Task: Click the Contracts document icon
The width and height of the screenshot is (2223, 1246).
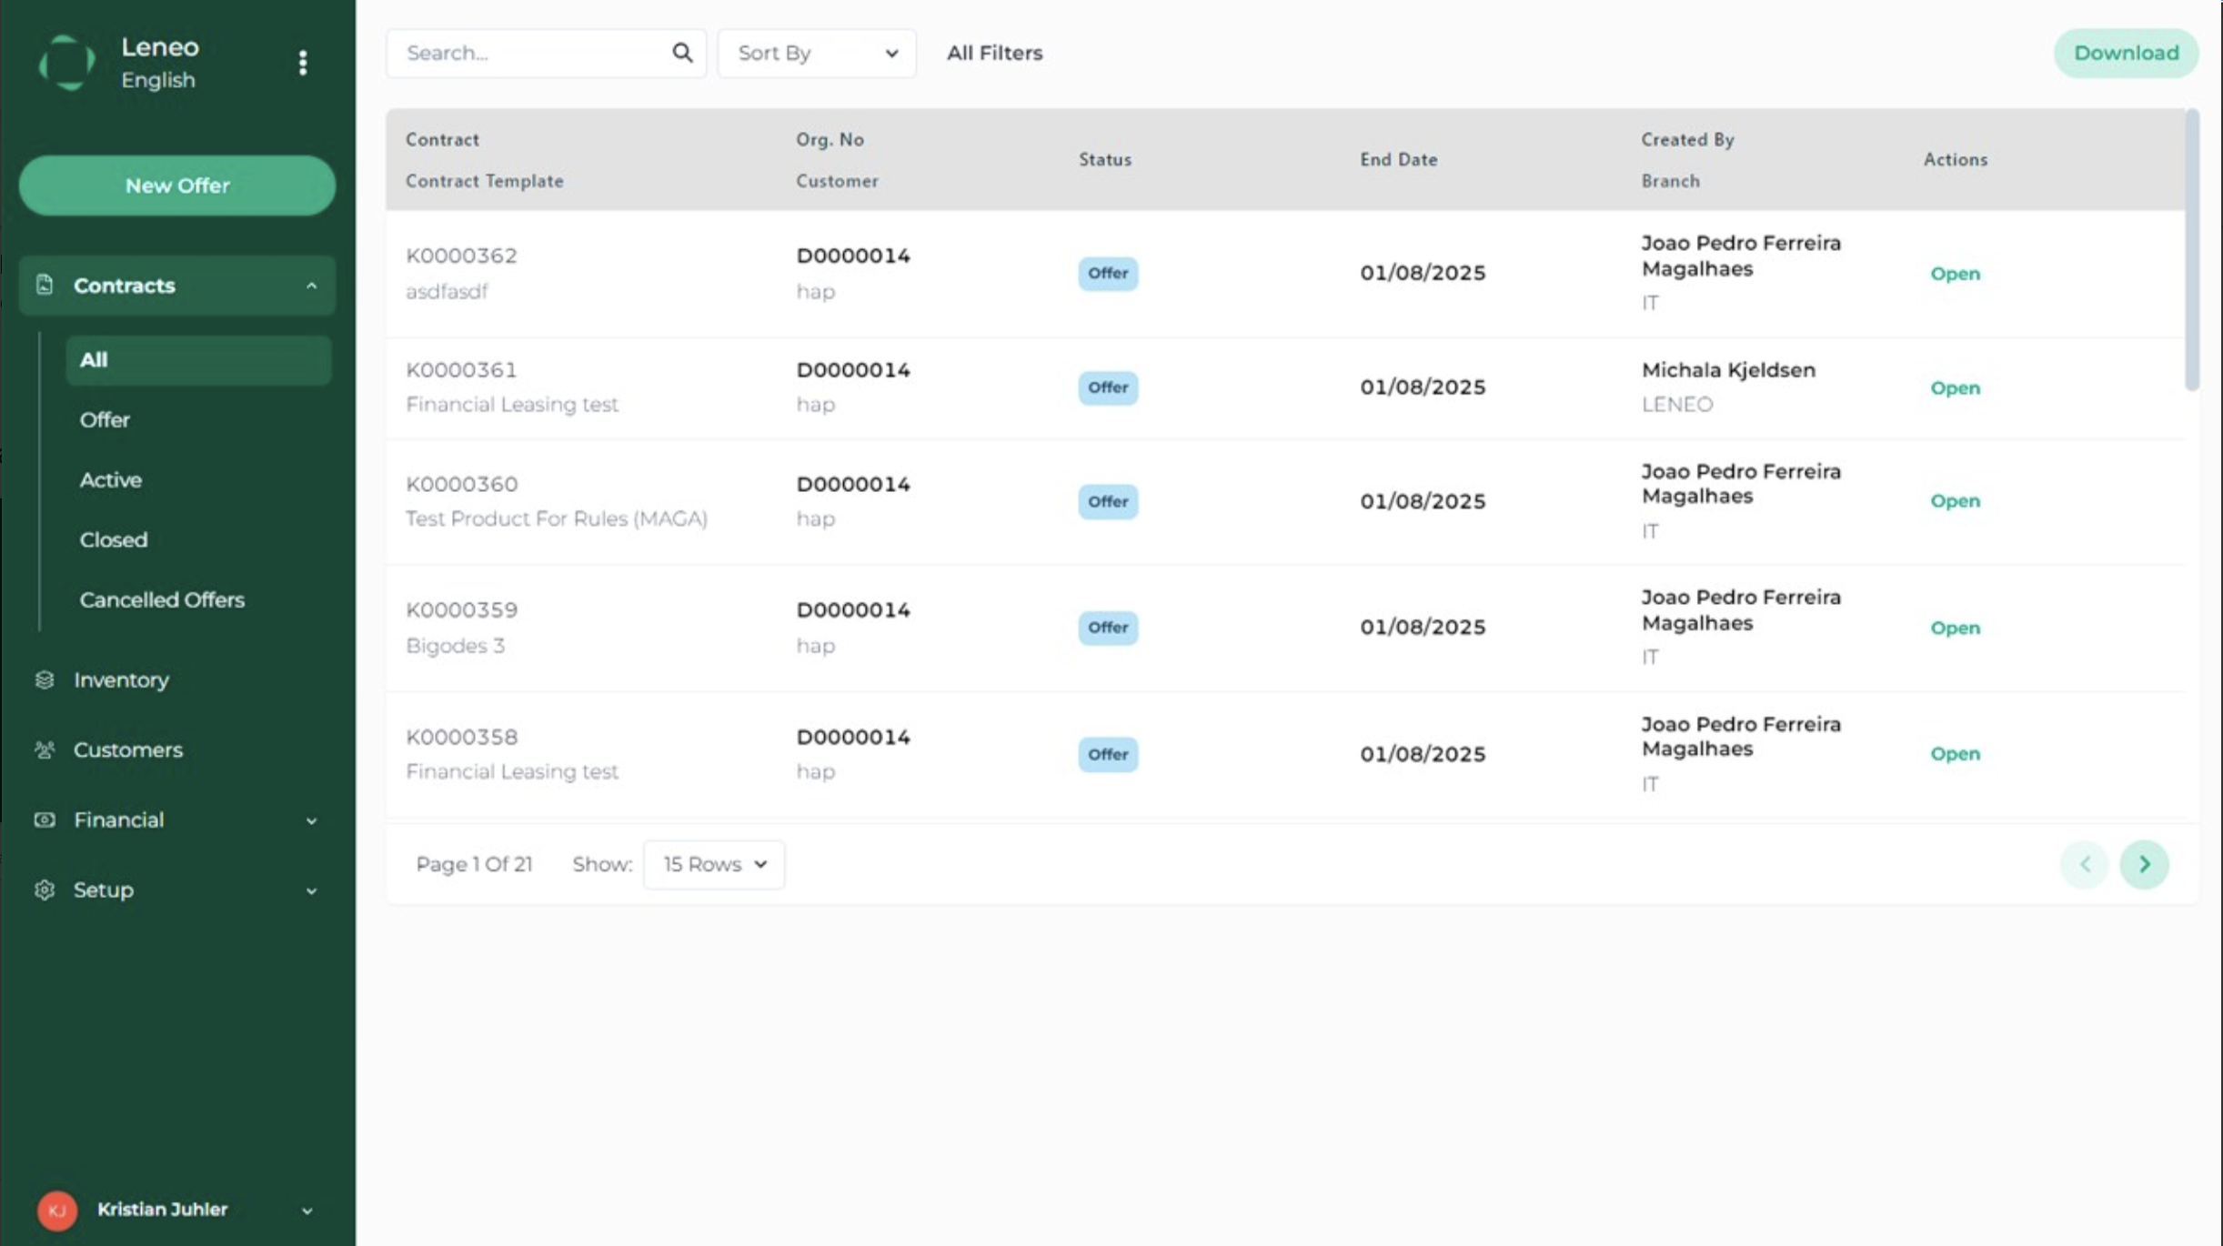Action: click(45, 285)
